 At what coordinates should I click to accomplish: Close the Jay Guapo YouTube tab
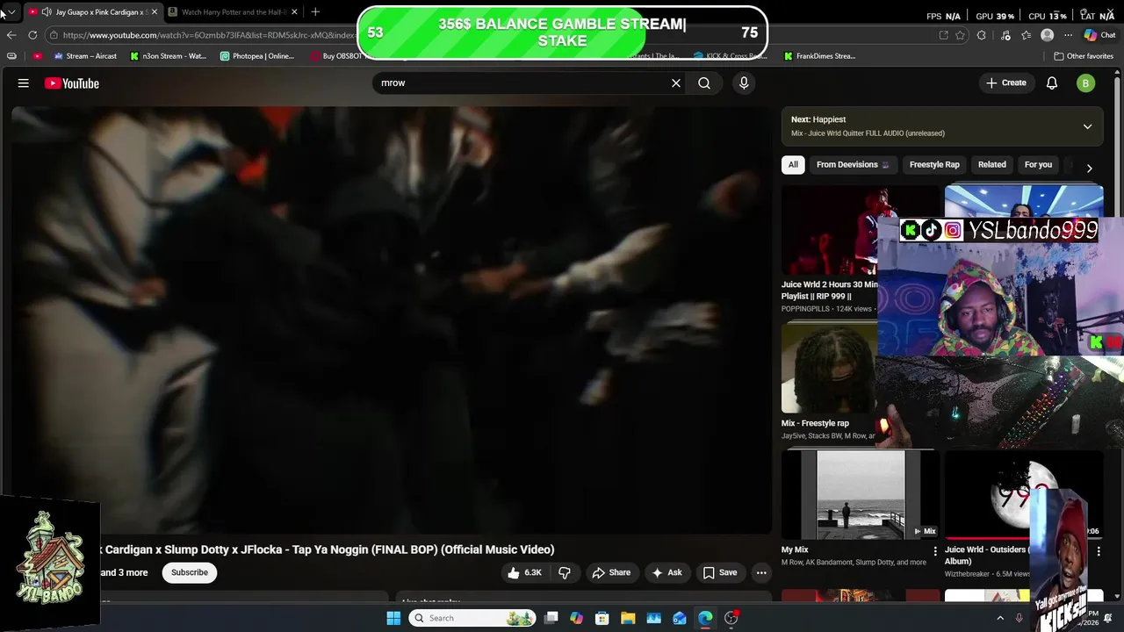[x=154, y=12]
